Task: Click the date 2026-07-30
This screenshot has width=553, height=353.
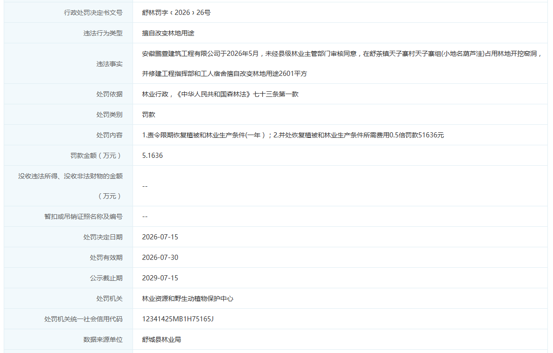Action: click(160, 258)
